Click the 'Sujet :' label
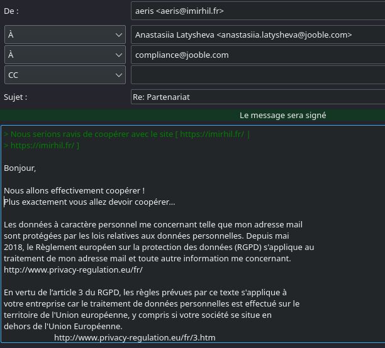Viewport: 385px width, 348px height. (x=16, y=97)
